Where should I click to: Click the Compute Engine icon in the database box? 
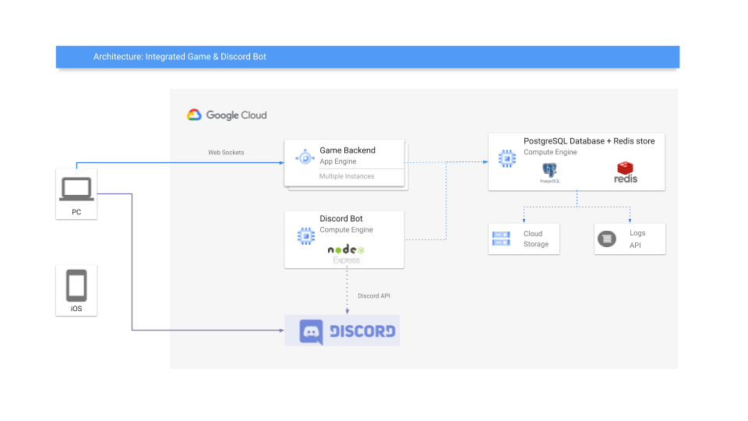pyautogui.click(x=507, y=158)
